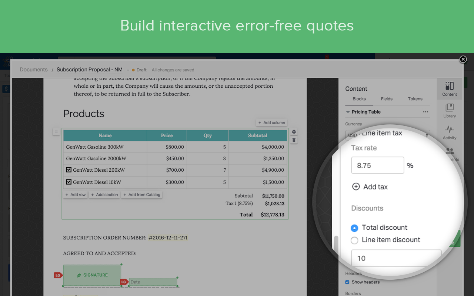This screenshot has width=474, height=296.
Task: Click the $800.00 price cell
Action: (167, 147)
